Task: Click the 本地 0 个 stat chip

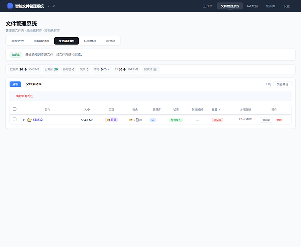Action: coord(101,69)
